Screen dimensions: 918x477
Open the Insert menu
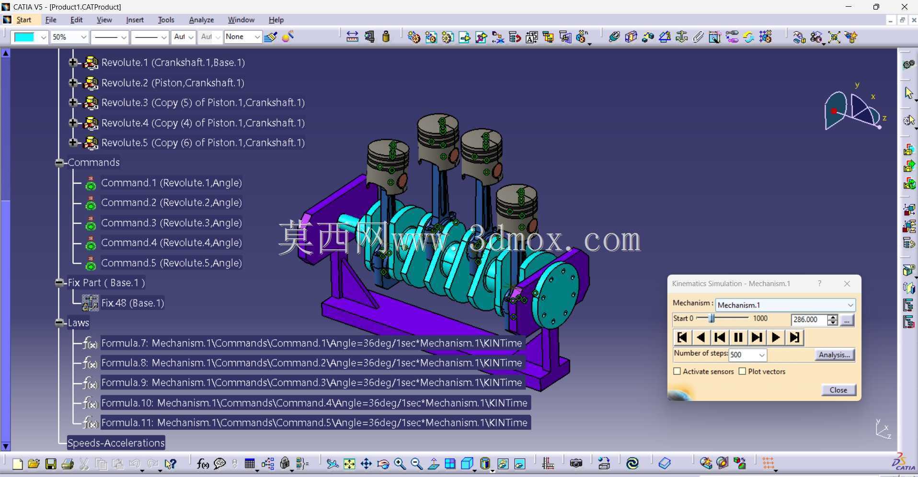[135, 20]
